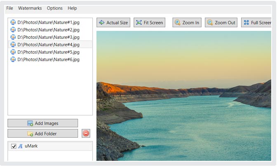Image resolution: width=277 pixels, height=167 pixels.
Task: Open the Watermarks menu
Action: [x=30, y=8]
